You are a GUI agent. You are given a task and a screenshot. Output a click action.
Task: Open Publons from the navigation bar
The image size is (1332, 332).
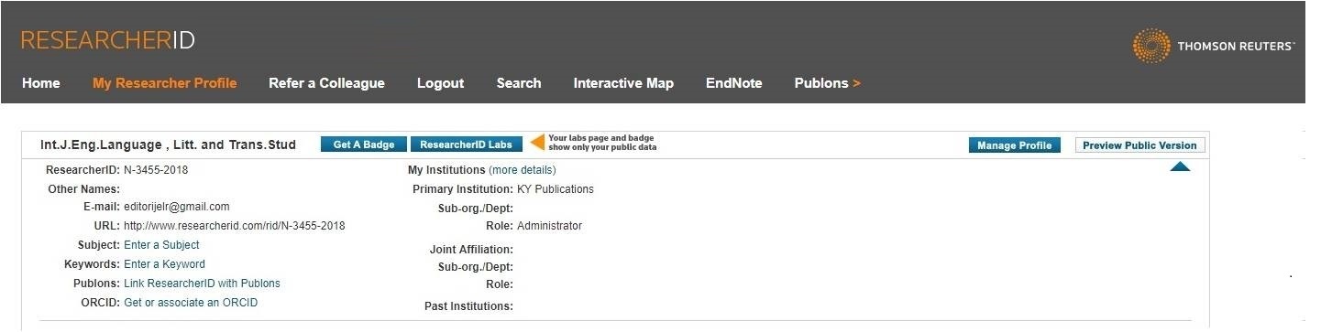pos(828,83)
